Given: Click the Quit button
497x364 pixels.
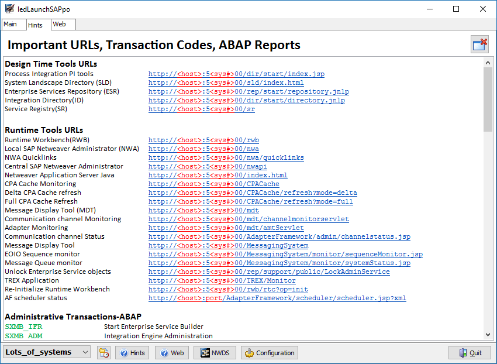Looking at the screenshot, I should [470, 352].
